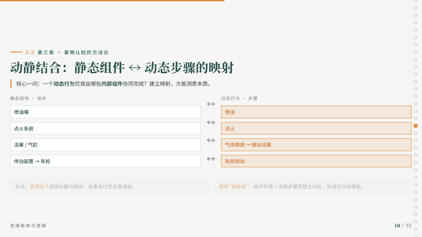422x237 pixels.
Task: Click the ↔ symbol inside the slide title
Action: (x=134, y=68)
